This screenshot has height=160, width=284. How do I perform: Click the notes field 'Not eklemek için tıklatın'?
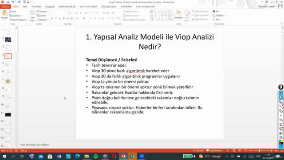click(x=35, y=145)
